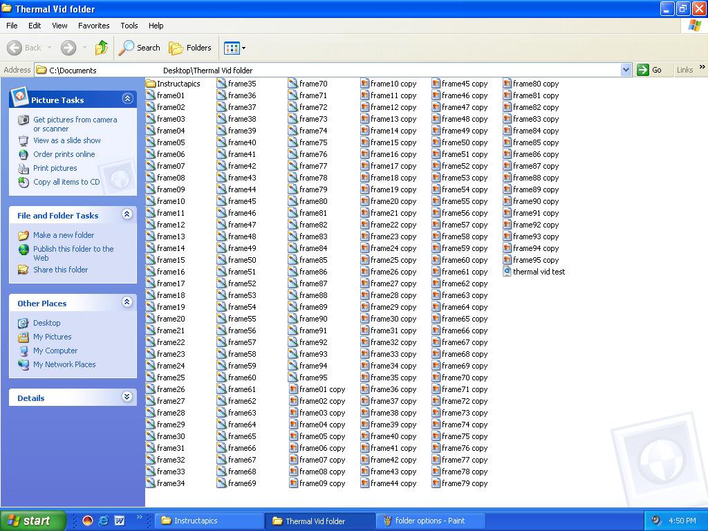Launch Word from quick launch
The width and height of the screenshot is (708, 531).
[x=119, y=521]
